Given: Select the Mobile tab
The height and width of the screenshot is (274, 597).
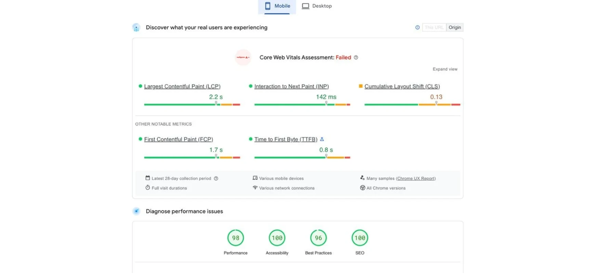Looking at the screenshot, I should (277, 6).
